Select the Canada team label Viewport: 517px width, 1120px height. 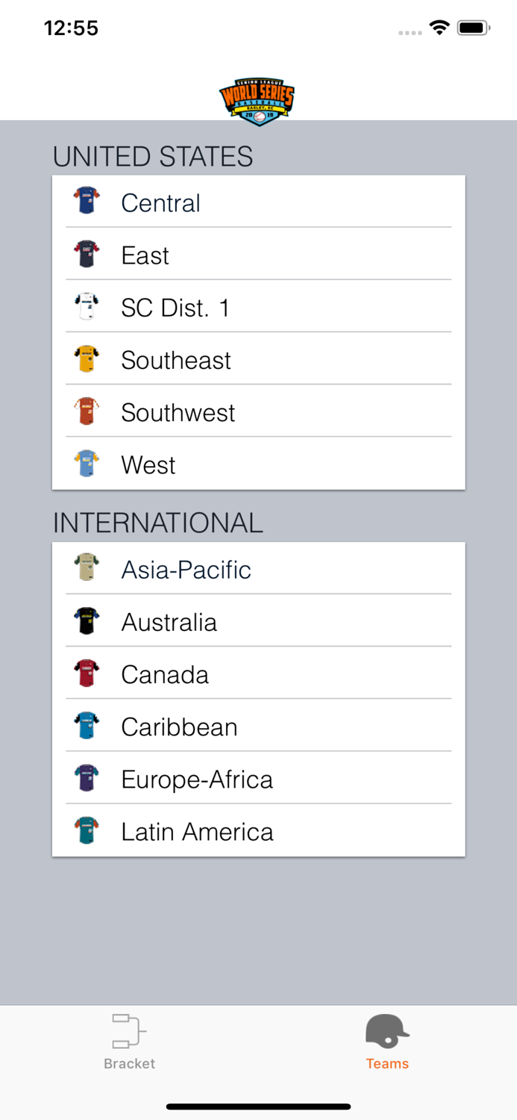click(165, 675)
